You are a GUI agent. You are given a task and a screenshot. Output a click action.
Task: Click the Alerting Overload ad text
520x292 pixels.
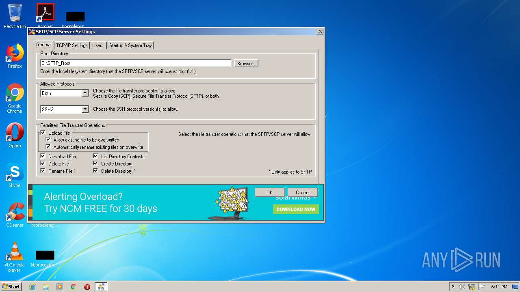tap(83, 197)
